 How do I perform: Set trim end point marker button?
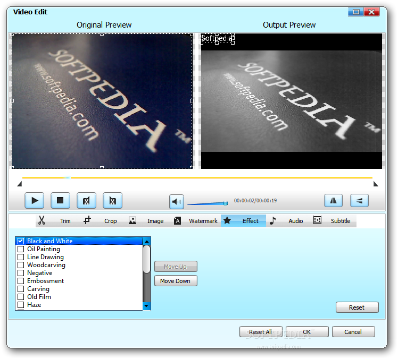112,201
